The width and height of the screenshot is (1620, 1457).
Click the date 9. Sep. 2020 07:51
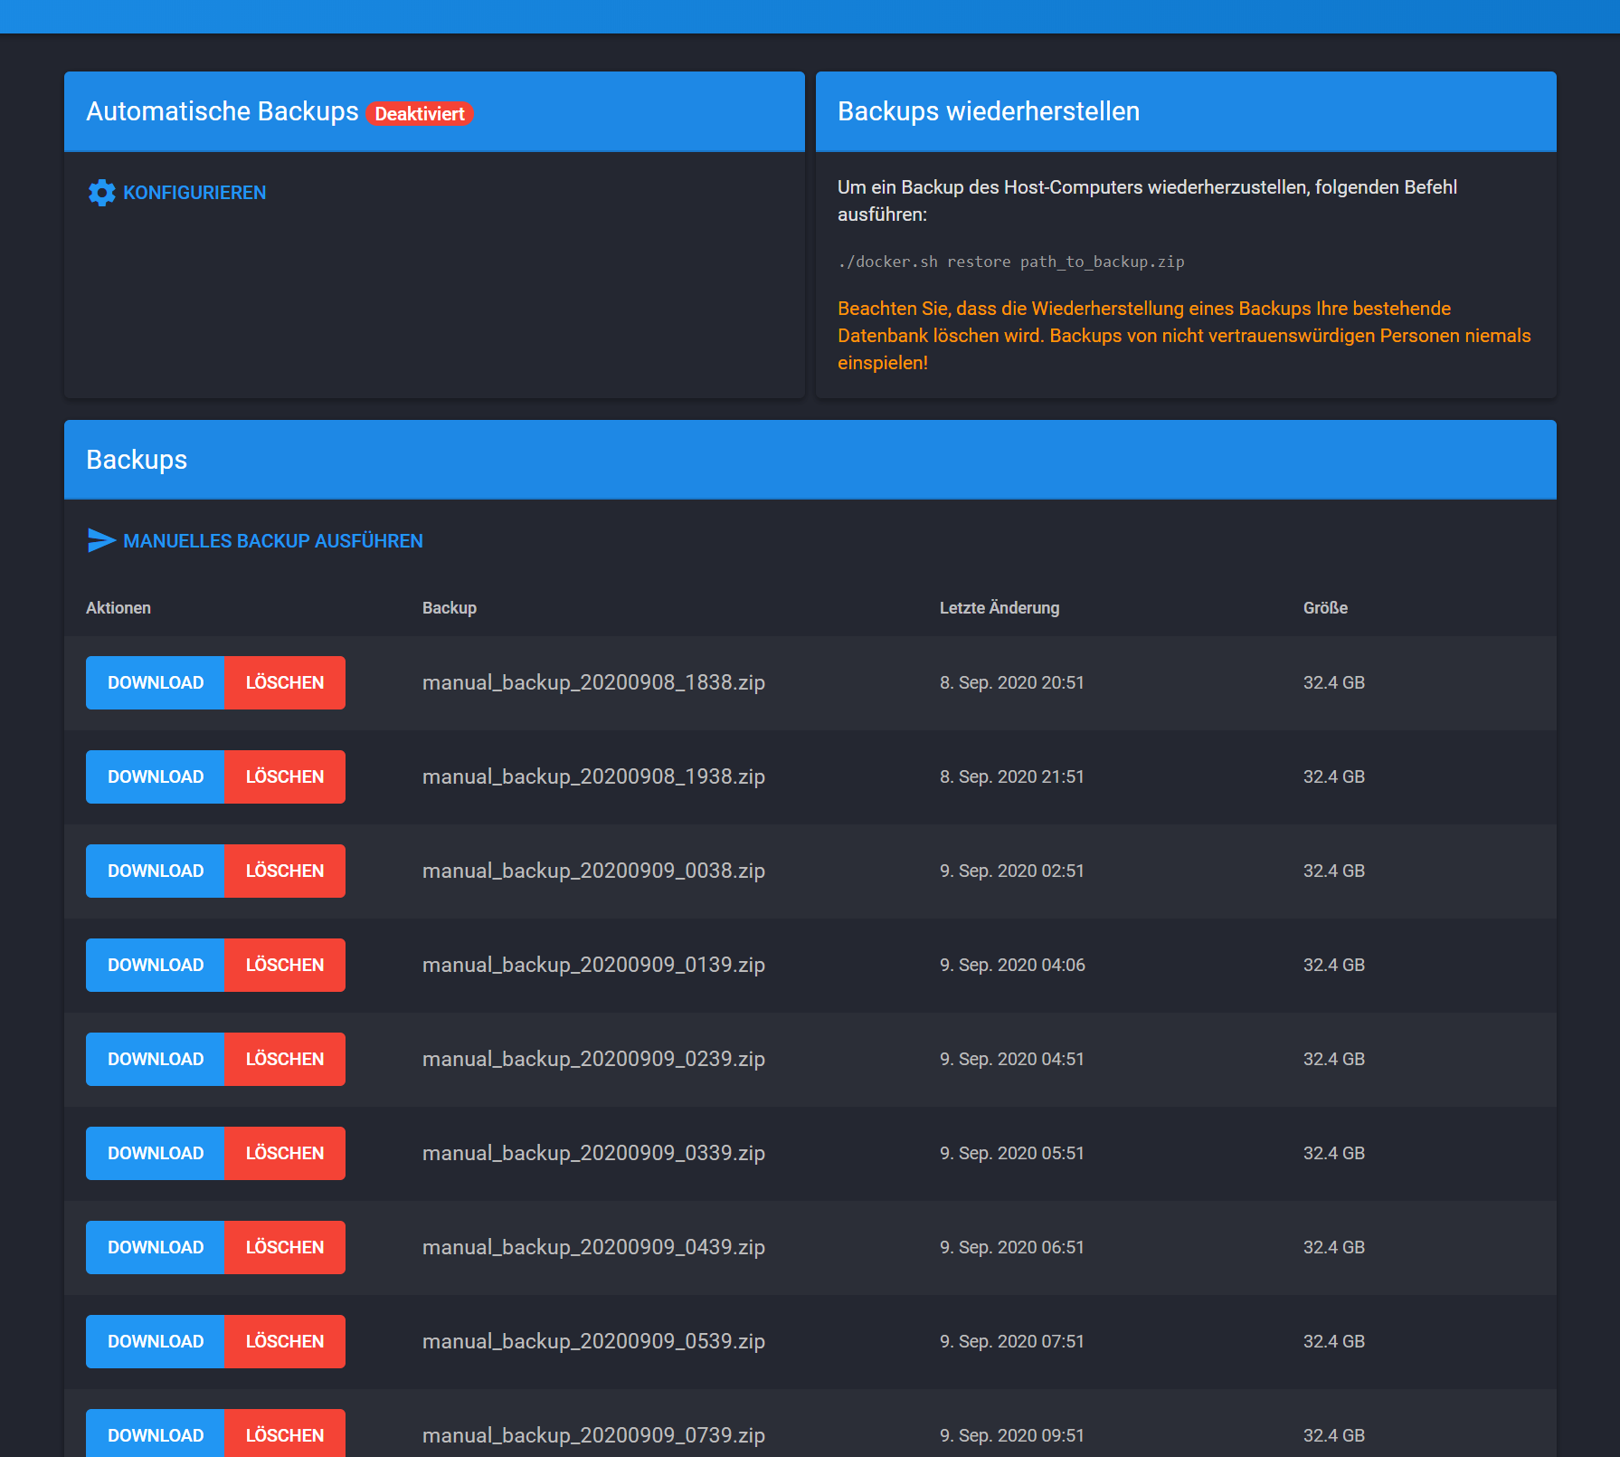[1012, 1341]
